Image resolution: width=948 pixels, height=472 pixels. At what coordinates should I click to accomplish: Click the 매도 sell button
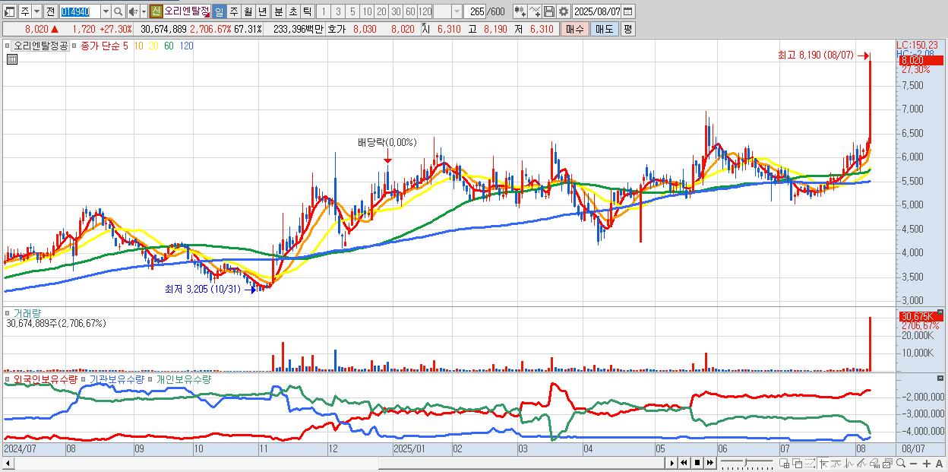(x=604, y=29)
